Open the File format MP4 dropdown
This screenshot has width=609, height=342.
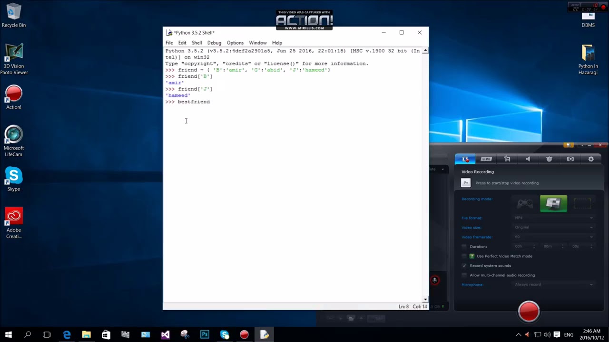(x=554, y=218)
